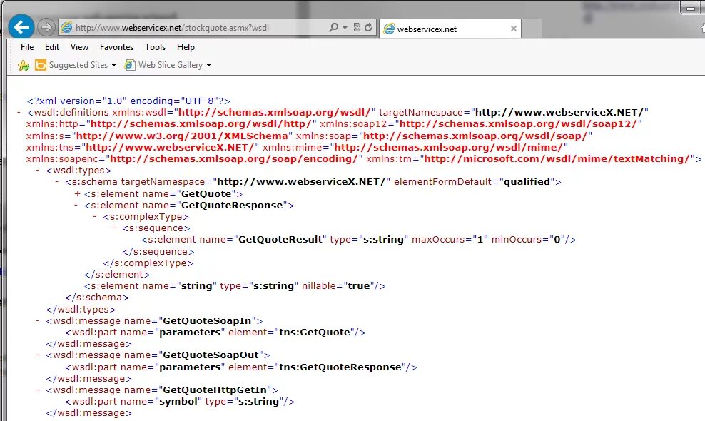Image resolution: width=705 pixels, height=421 pixels.
Task: Click the tns:GetQuote element value
Action: [x=315, y=332]
